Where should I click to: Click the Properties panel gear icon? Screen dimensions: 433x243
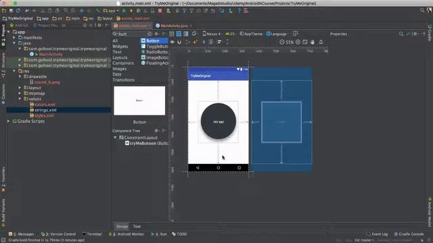(415, 34)
